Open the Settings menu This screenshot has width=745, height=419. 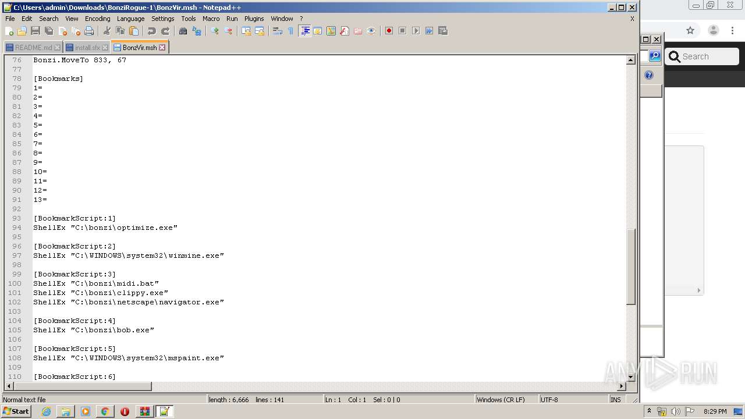pos(162,19)
